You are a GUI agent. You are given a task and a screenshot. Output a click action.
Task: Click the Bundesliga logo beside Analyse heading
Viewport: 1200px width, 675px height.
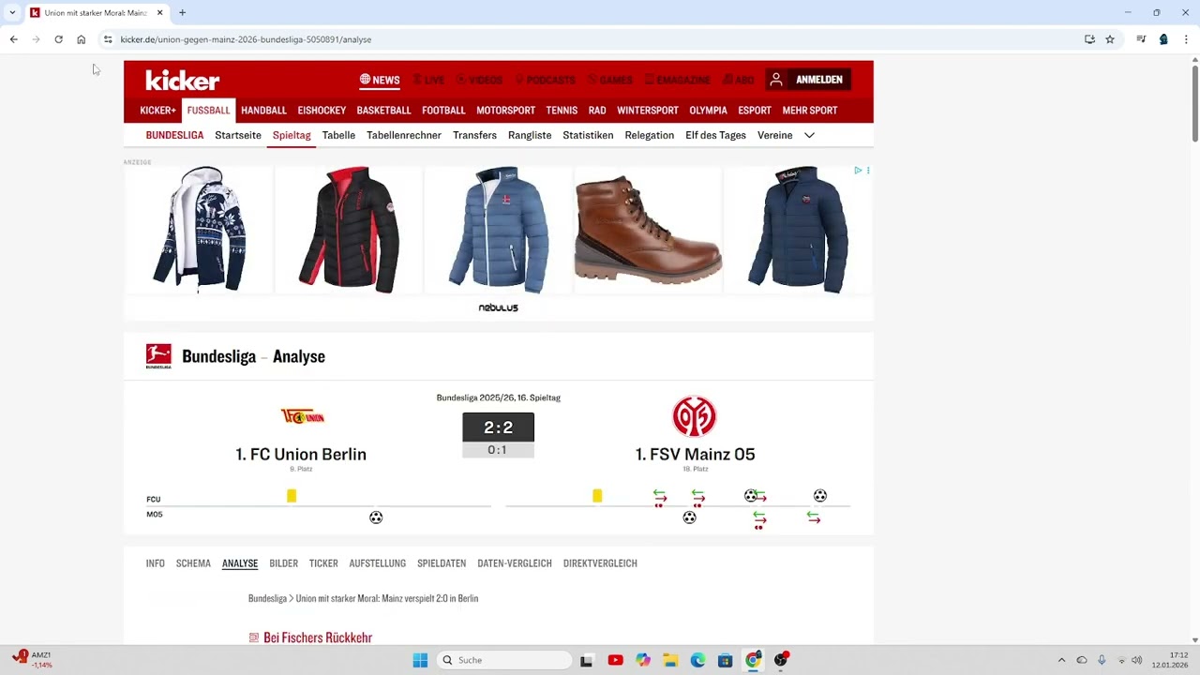(x=158, y=356)
